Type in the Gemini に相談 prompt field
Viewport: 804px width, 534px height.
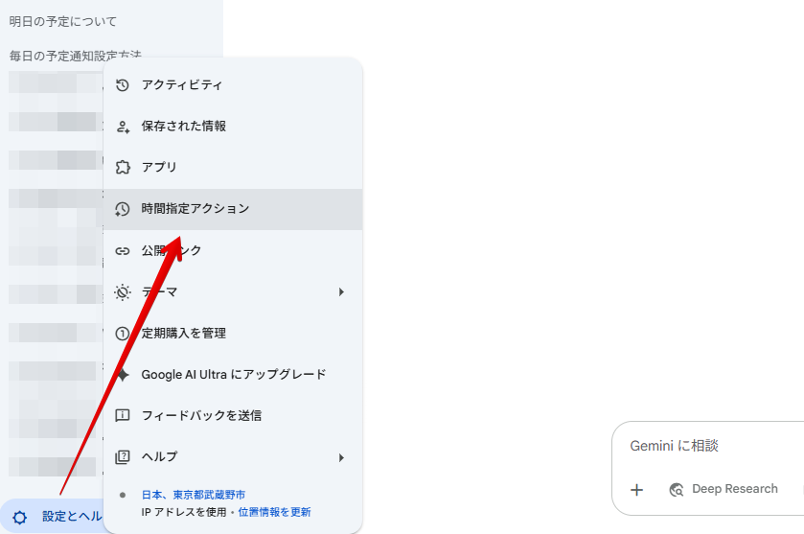[x=709, y=446]
